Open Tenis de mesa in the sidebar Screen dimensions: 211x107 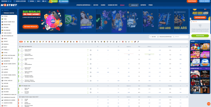[9, 33]
